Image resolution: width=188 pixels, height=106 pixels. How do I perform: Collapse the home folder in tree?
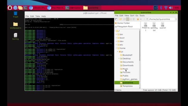point(116,48)
